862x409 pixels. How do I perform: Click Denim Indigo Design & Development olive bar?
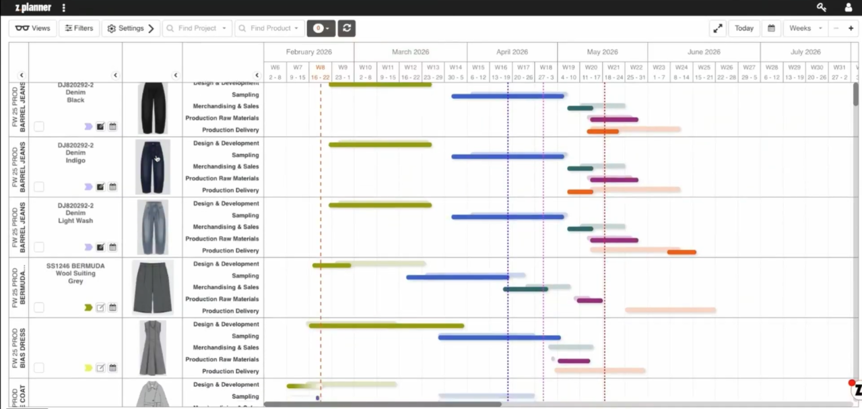pos(380,144)
